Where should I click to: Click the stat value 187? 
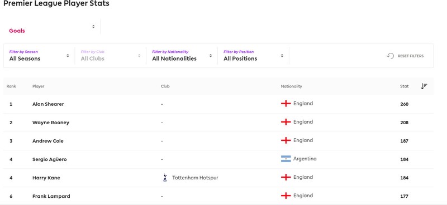coord(404,141)
